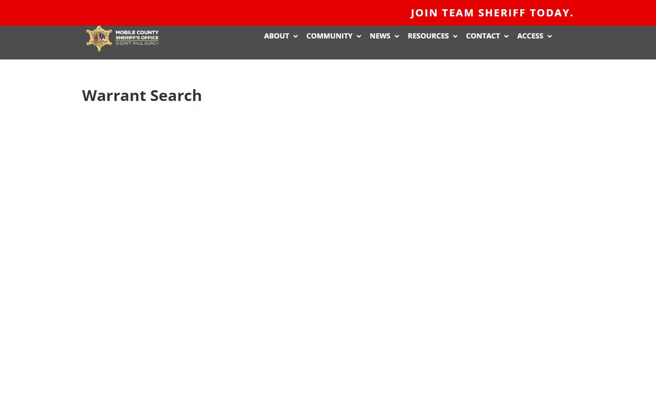
Task: Expand the chevron next to ABOUT
Action: [295, 36]
